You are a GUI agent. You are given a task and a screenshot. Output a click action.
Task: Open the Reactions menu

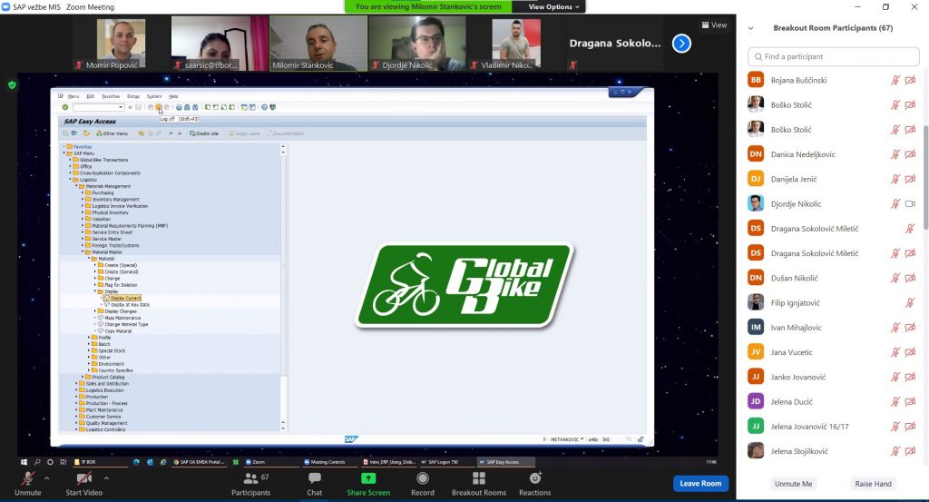(535, 483)
